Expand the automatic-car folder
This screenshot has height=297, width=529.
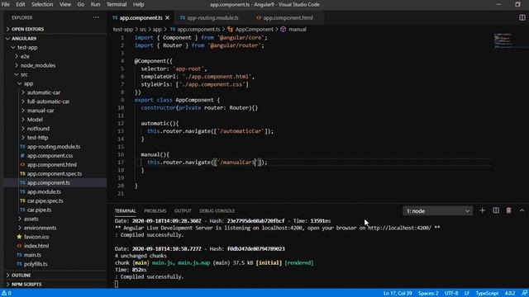point(44,92)
